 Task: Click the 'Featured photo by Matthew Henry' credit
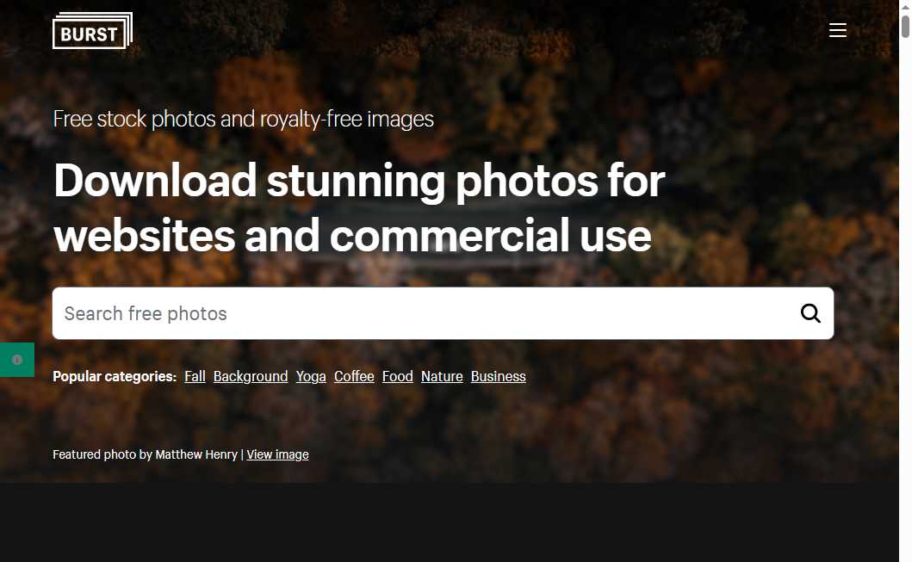tap(145, 454)
